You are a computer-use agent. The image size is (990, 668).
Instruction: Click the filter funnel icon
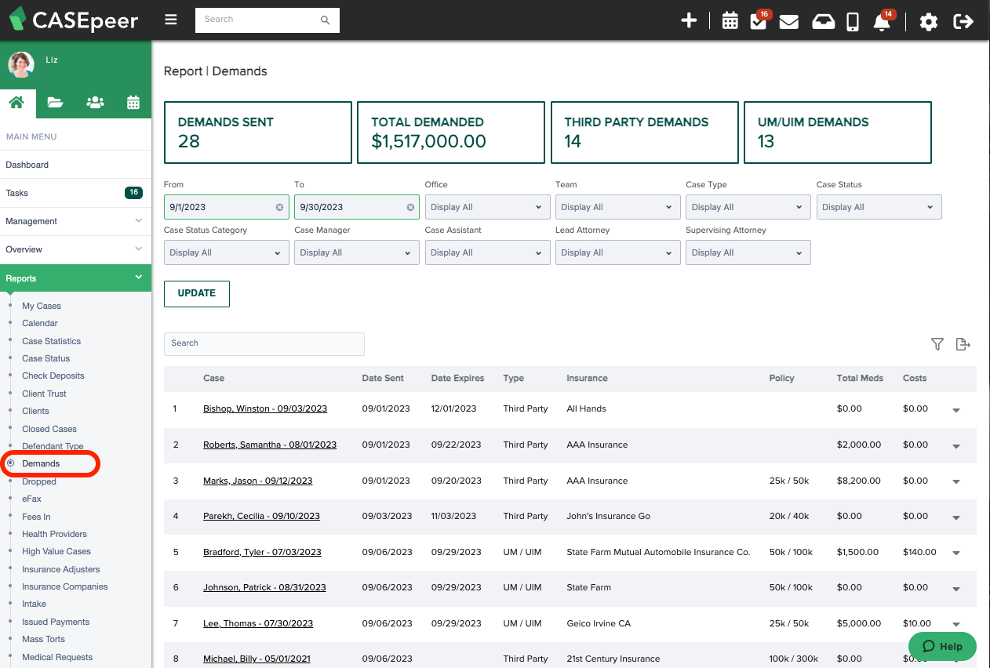(937, 344)
